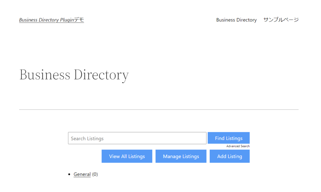
Task: Click the large Business Directory page heading
Action: point(74,75)
